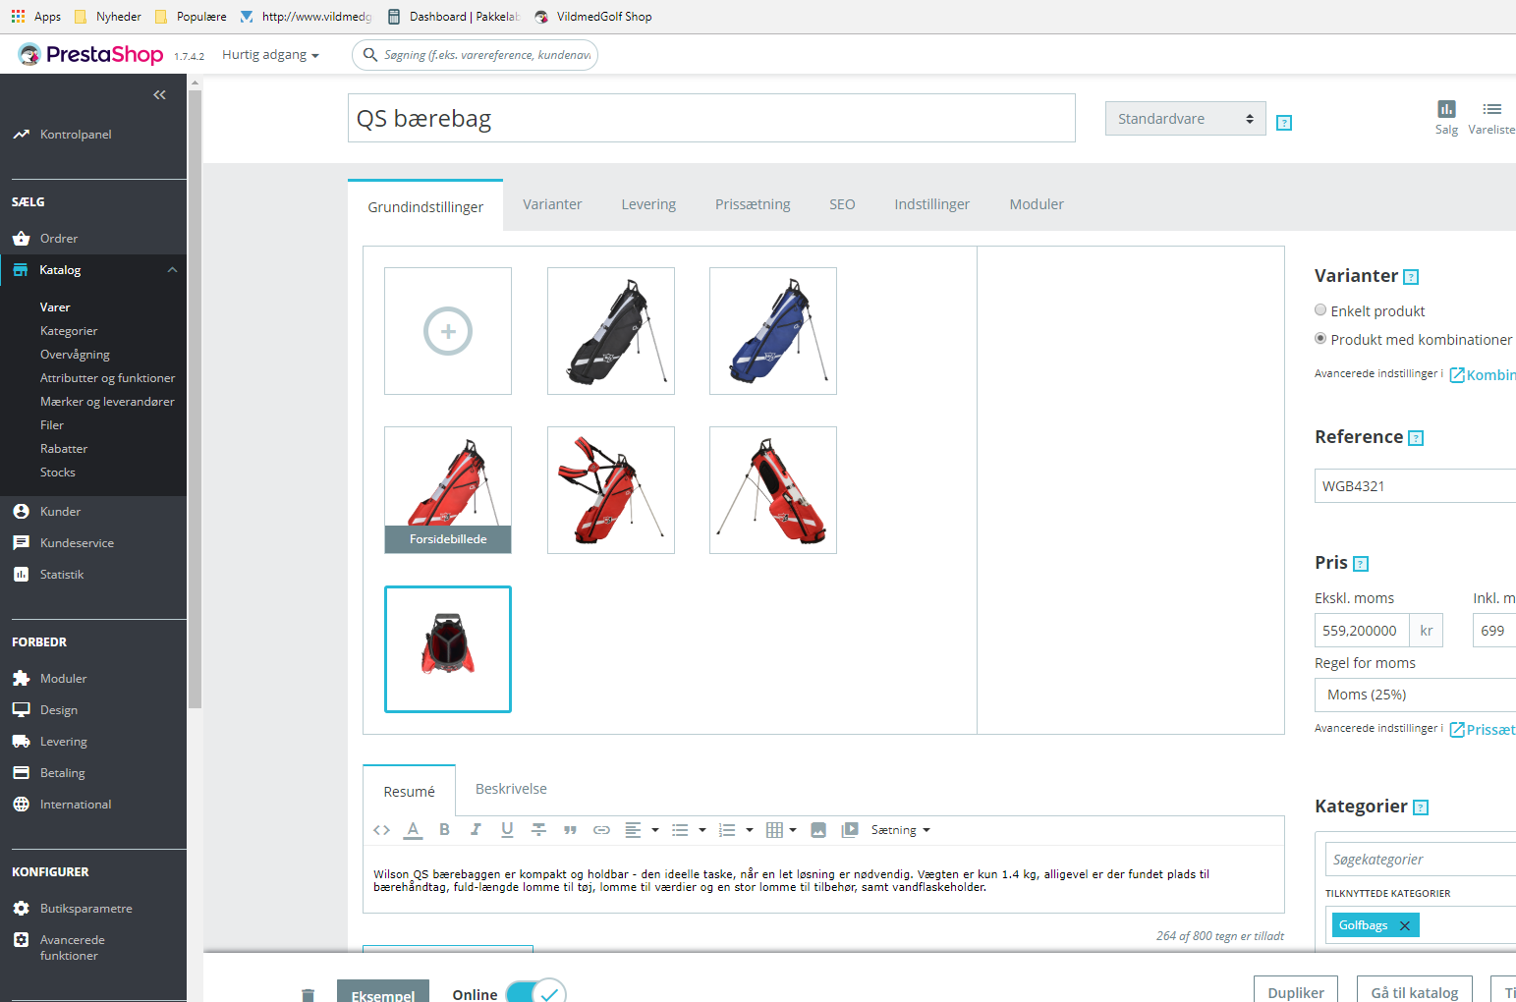Switch to the Levering tab
The image size is (1516, 1002).
[x=648, y=204]
